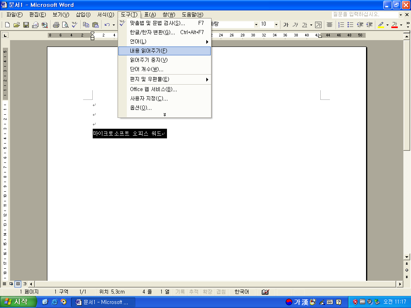
Task: Launch Internet Explorer from quick launch
Action: tap(54, 302)
